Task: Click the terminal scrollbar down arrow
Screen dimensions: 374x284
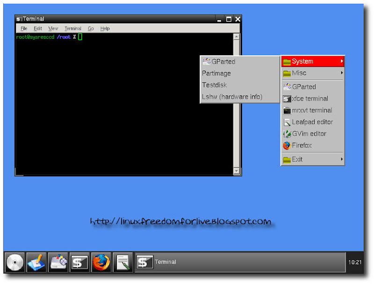Action: (236, 171)
